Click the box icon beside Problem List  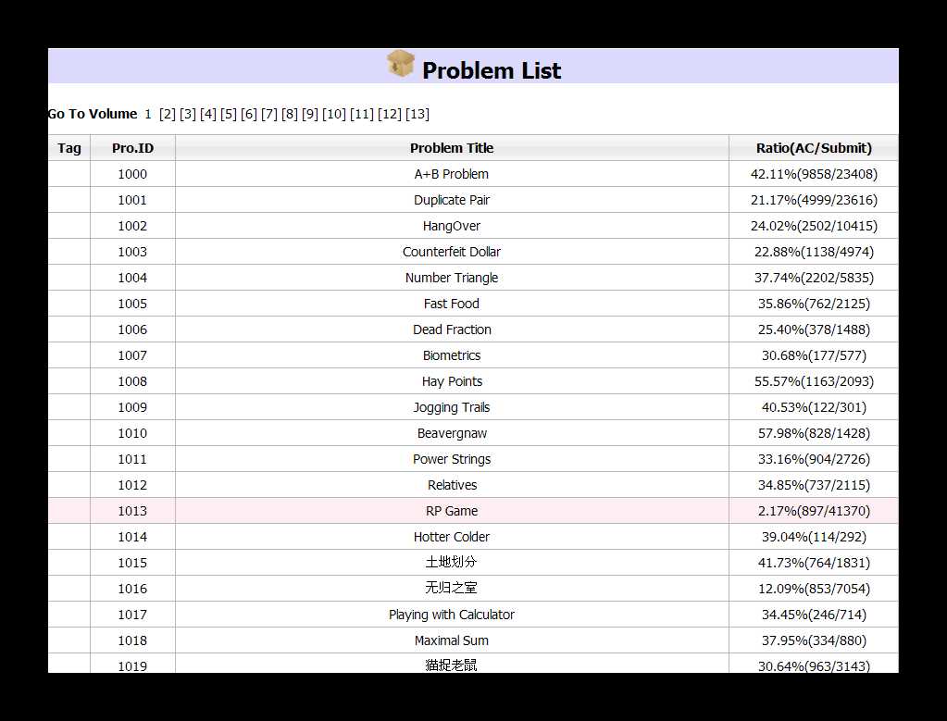(x=401, y=64)
